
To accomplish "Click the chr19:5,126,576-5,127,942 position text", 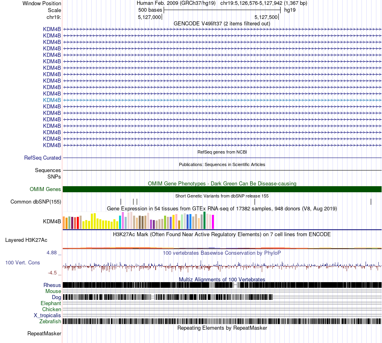I will tap(251, 3).
